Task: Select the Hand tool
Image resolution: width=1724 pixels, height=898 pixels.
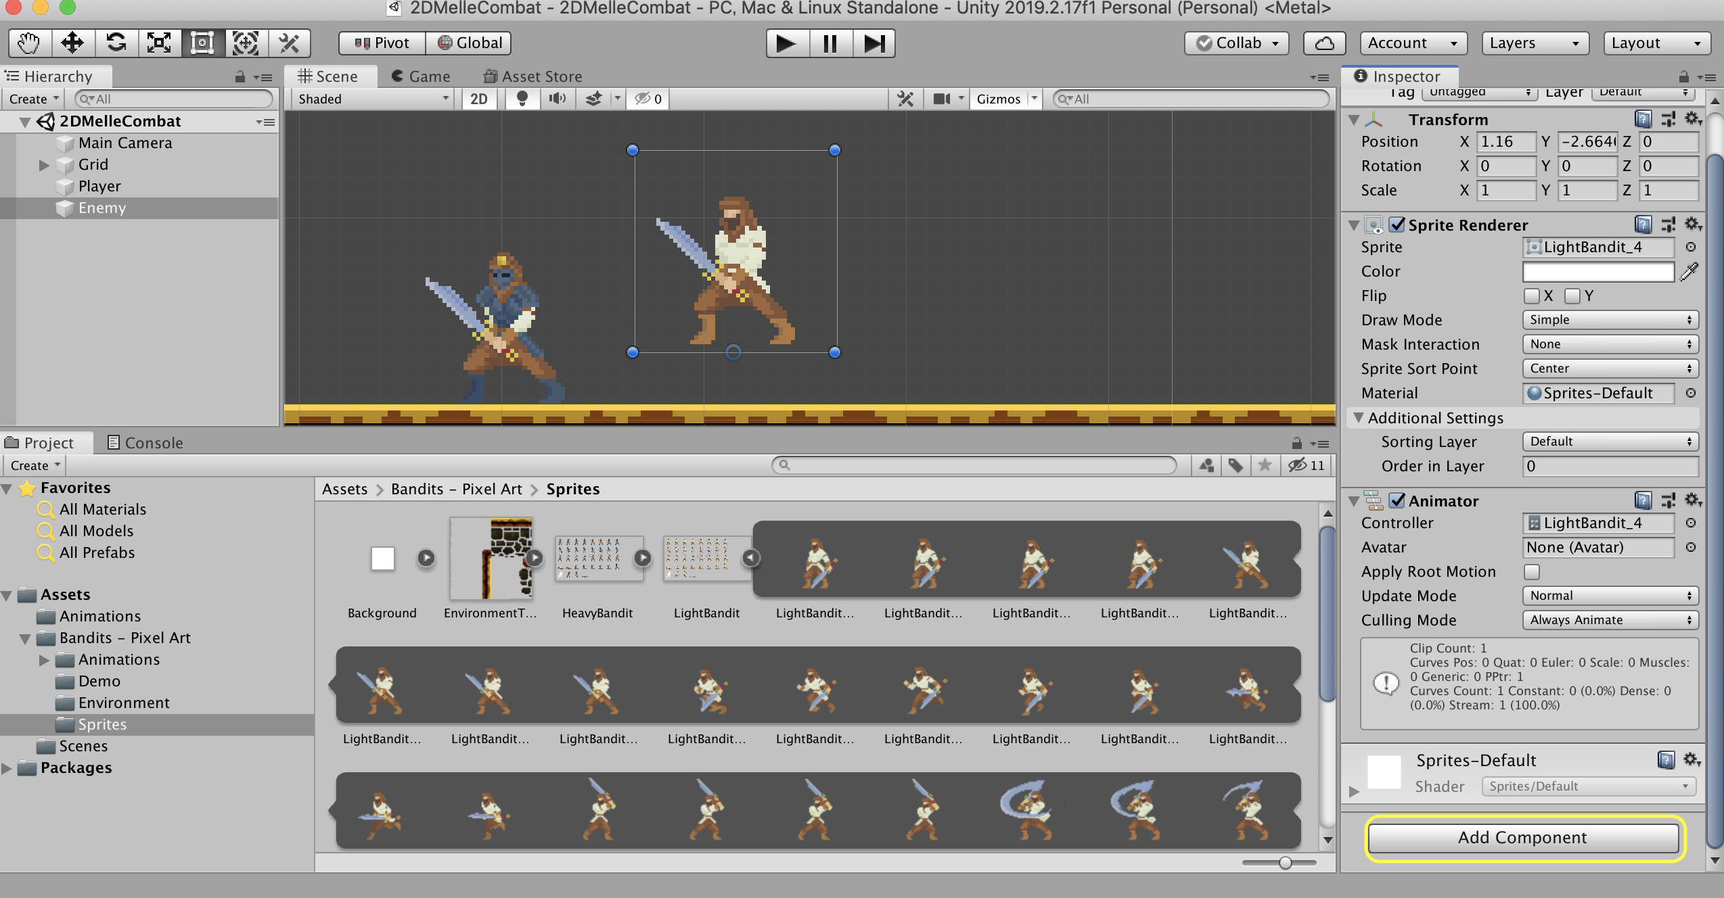Action: 29,43
